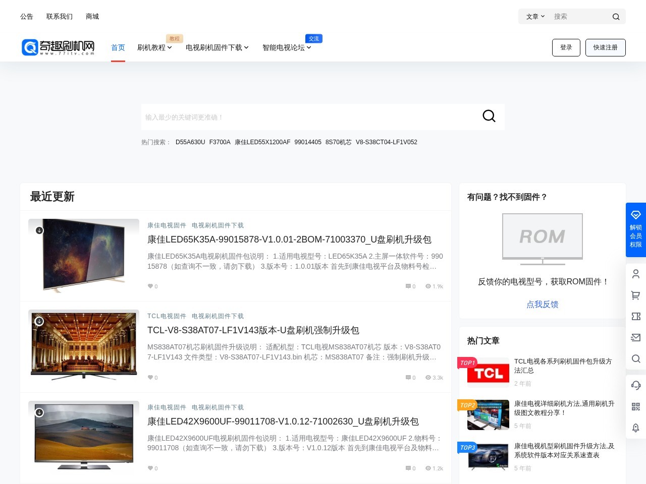Open the TOP3 hot article thumbnail
Image resolution: width=646 pixels, height=484 pixels.
coord(488,457)
